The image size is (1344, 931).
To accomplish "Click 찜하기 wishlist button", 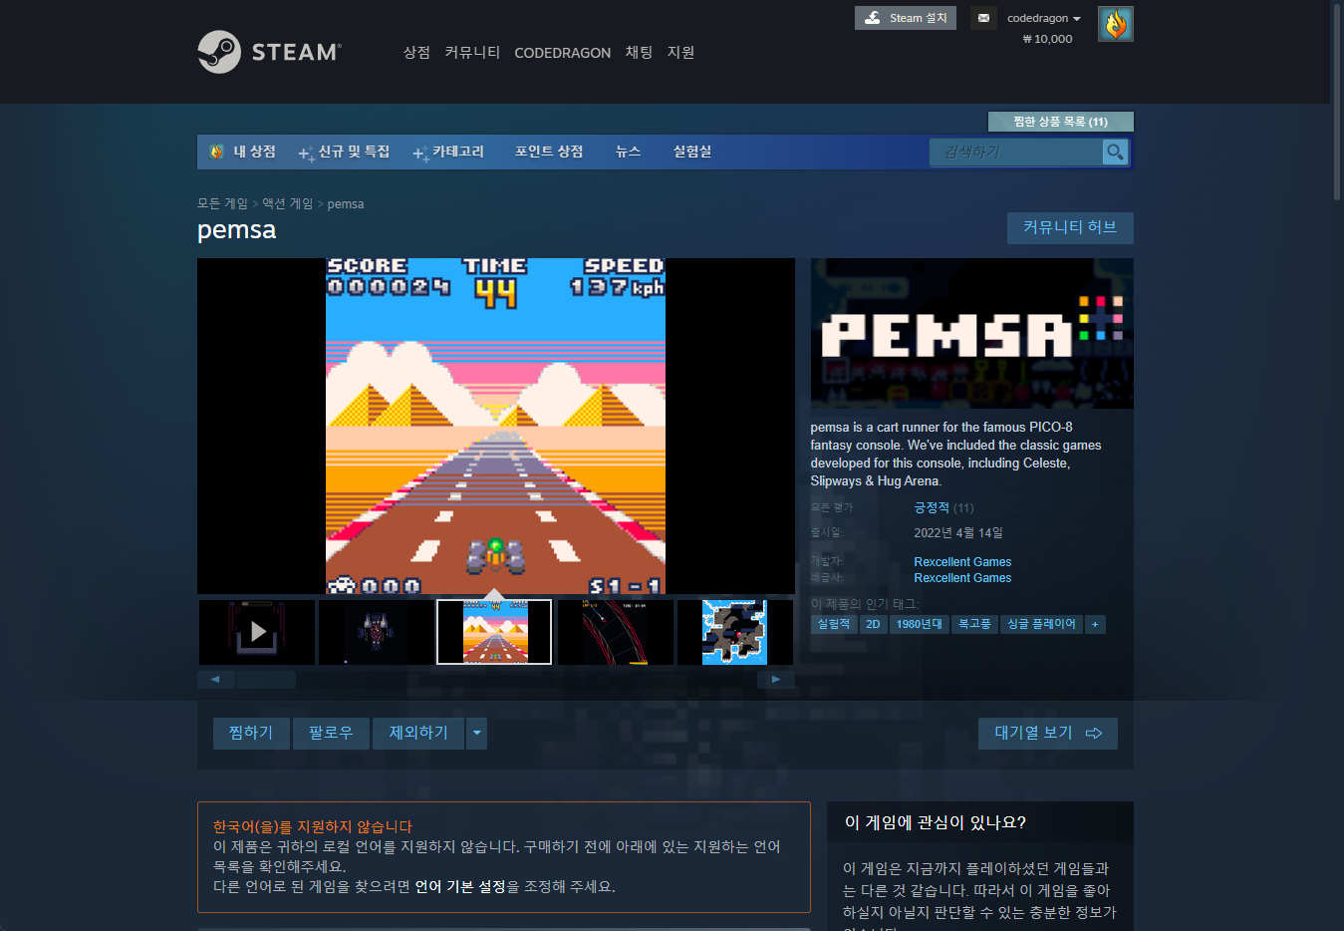I will click(251, 733).
